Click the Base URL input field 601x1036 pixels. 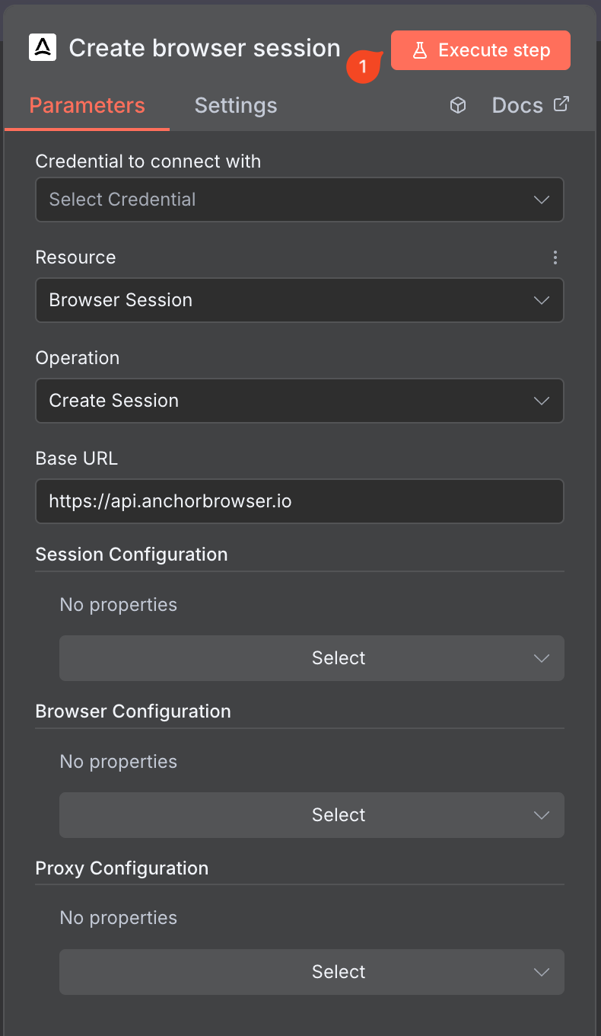coord(300,501)
